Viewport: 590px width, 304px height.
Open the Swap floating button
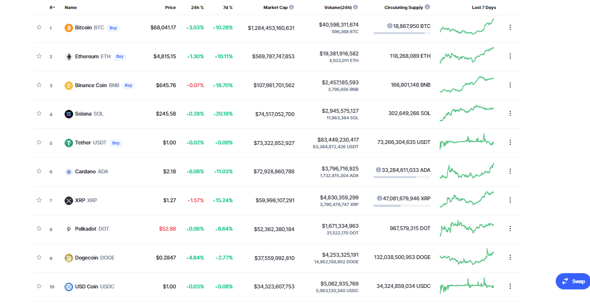click(573, 281)
